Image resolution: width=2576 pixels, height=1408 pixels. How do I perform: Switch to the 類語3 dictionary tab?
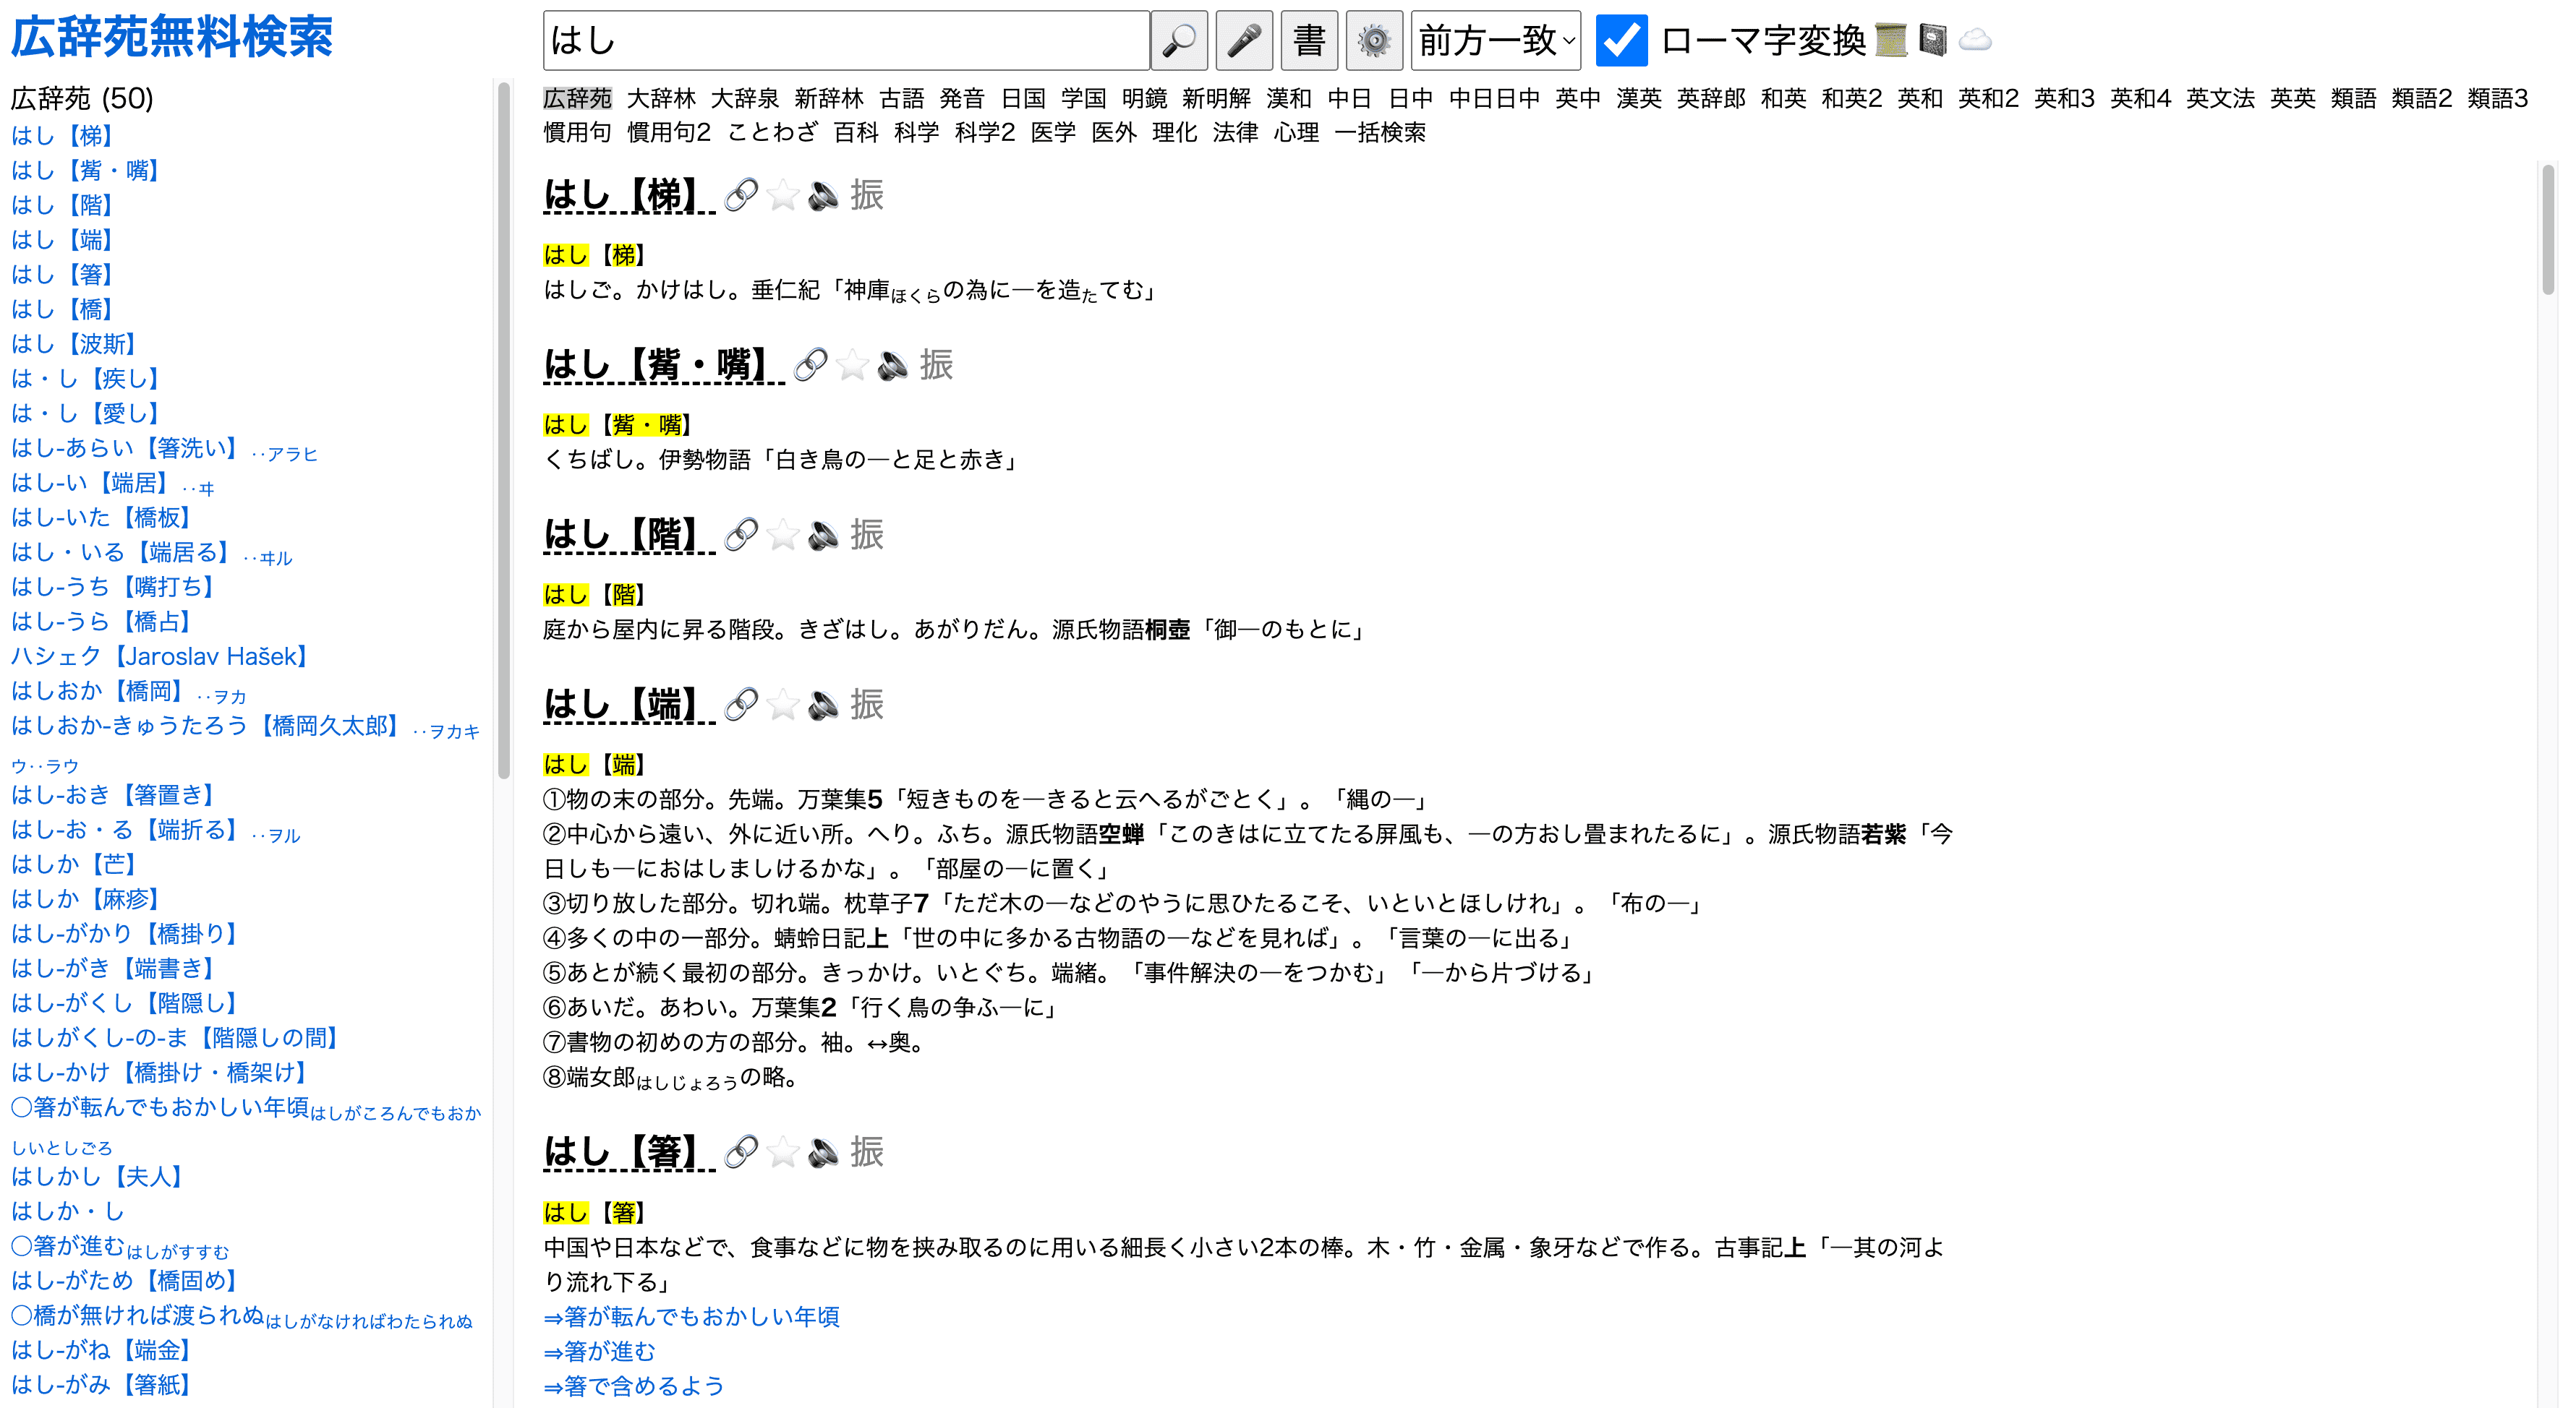[2498, 98]
